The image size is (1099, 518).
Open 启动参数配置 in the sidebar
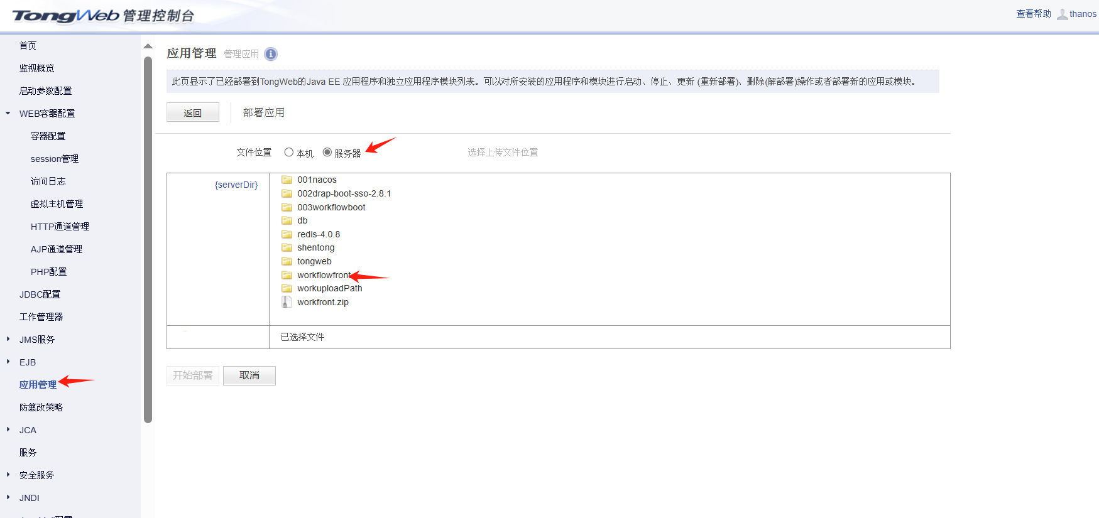click(46, 91)
